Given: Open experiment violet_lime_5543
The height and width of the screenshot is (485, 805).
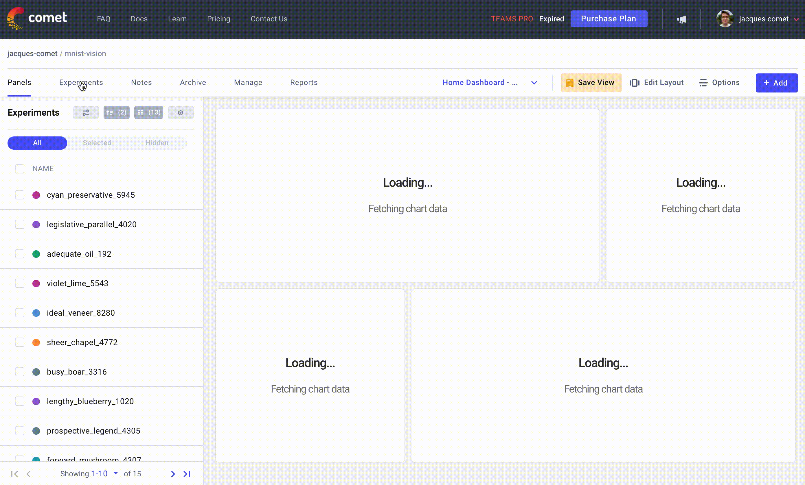Looking at the screenshot, I should 78,283.
